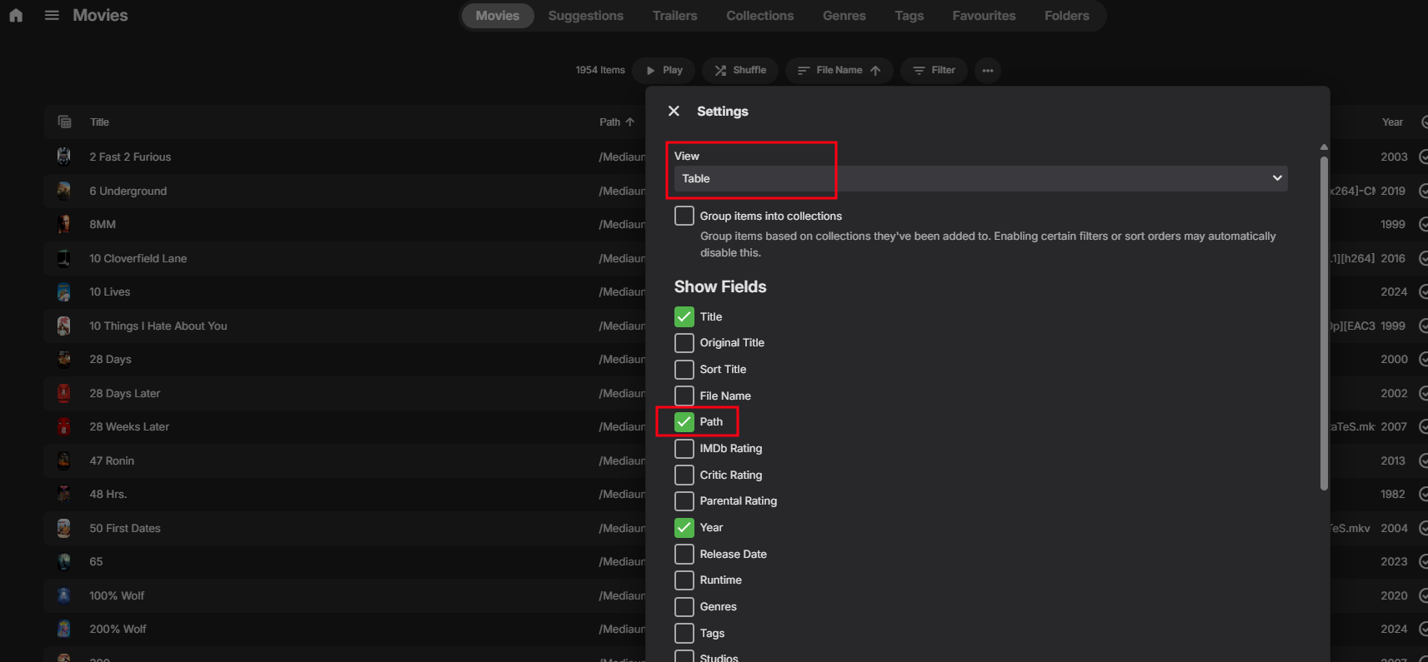Go to the Home icon
Viewport: 1428px width, 662px height.
pyautogui.click(x=16, y=16)
